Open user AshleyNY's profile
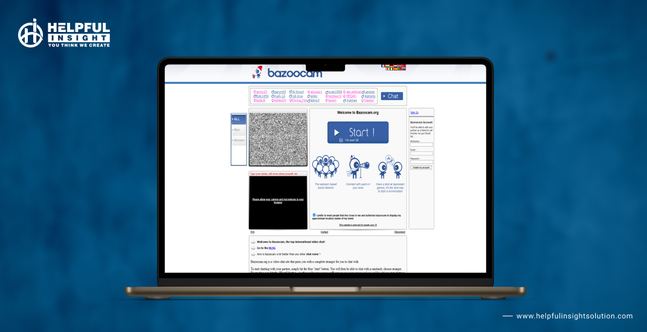This screenshot has width=647, height=332. coord(280,101)
